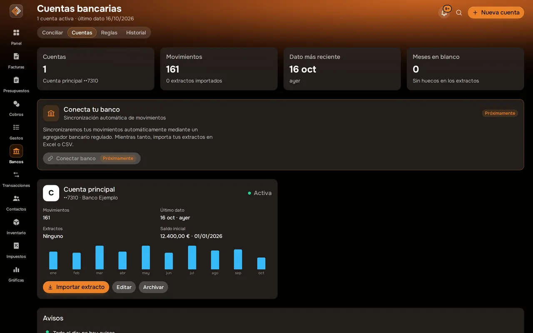Click the Archivar button
This screenshot has width=533, height=333.
153,287
